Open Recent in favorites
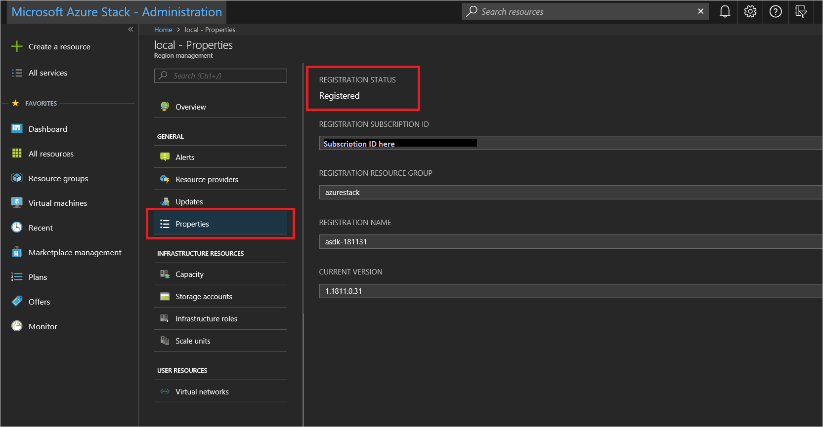823x427 pixels. click(x=41, y=228)
